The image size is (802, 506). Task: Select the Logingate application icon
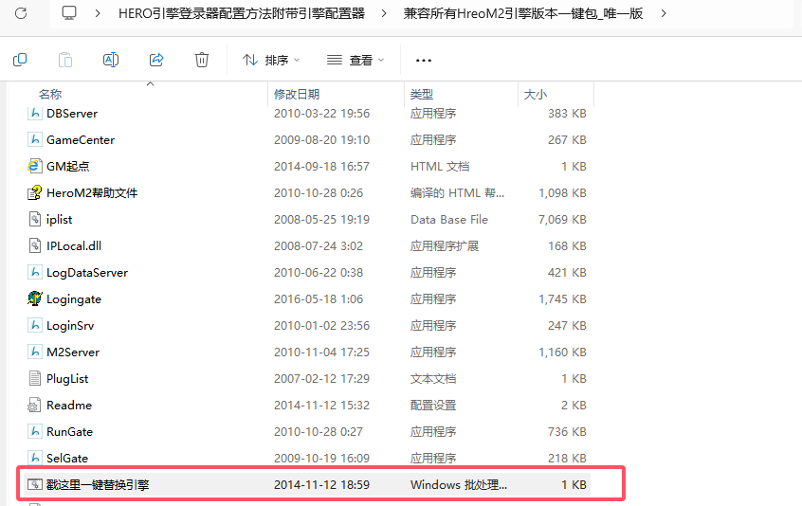point(34,298)
